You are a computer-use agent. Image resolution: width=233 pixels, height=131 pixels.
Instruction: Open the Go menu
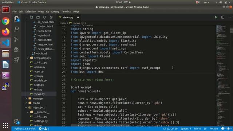click(48, 12)
